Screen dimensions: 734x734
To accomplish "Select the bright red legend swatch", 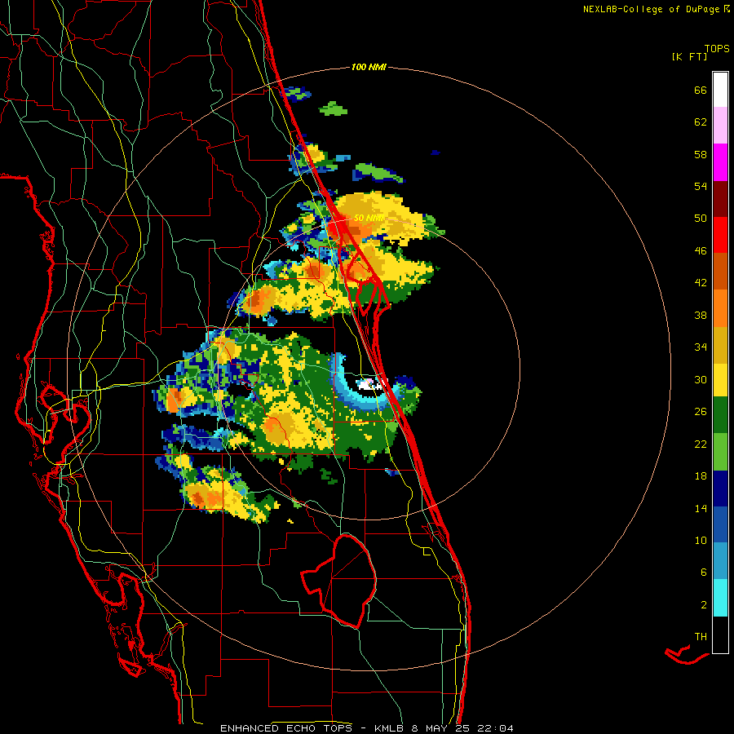I will pyautogui.click(x=720, y=235).
